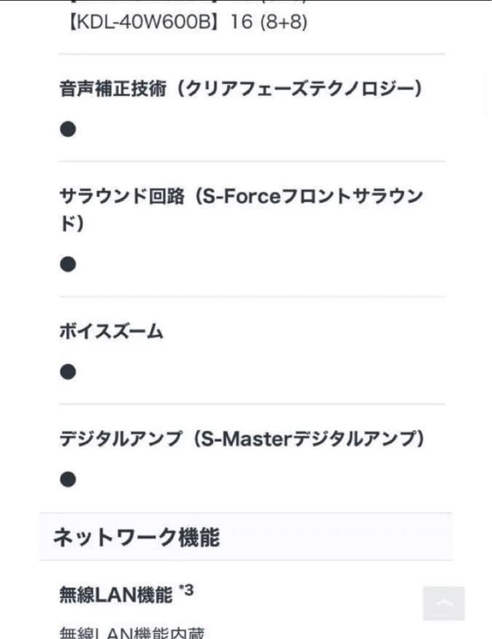492x639 pixels.
Task: Tap the scroll-to-top arrow button
Action: click(444, 603)
